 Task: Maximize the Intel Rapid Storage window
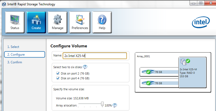click(x=201, y=3)
